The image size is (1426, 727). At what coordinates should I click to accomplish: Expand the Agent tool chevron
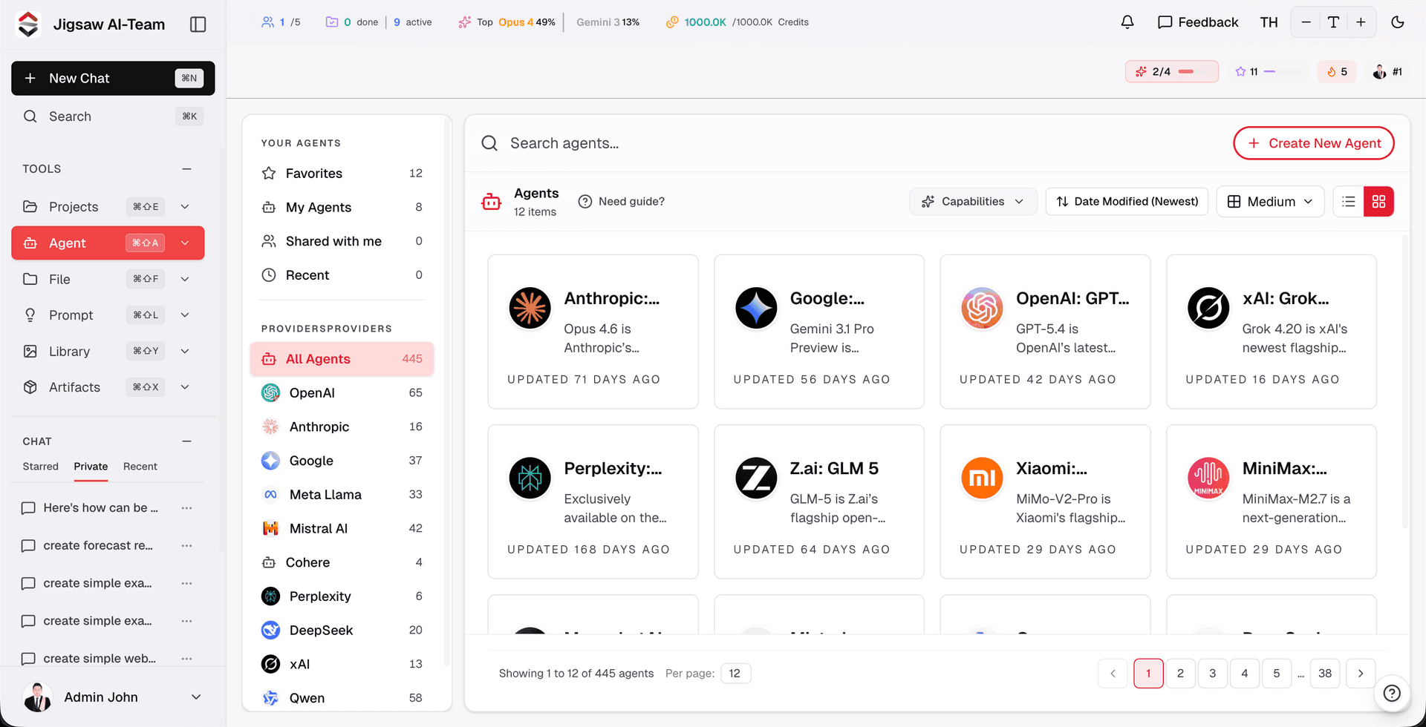[185, 243]
